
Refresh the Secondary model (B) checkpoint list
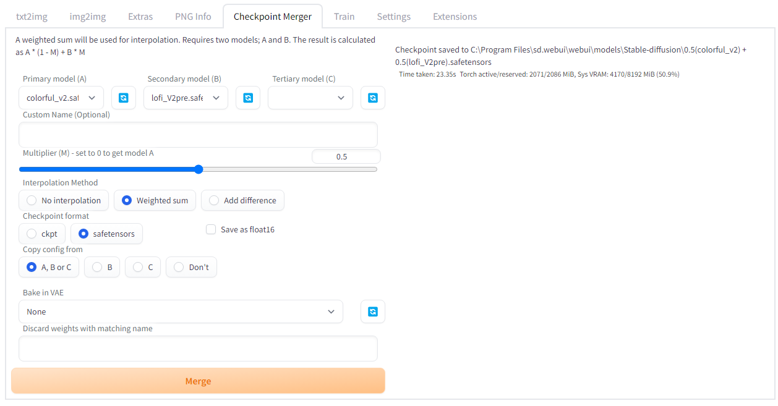(x=248, y=97)
